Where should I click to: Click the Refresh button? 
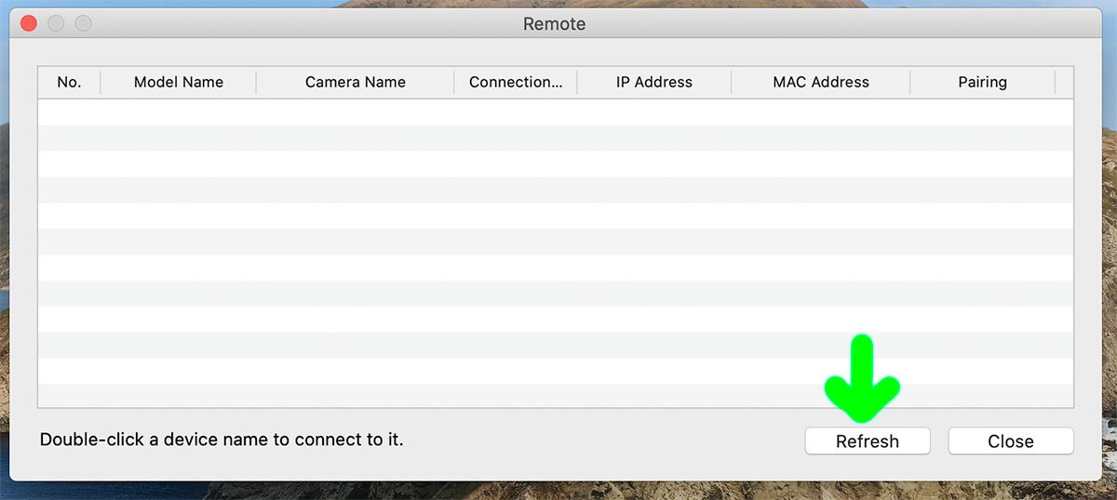[868, 441]
